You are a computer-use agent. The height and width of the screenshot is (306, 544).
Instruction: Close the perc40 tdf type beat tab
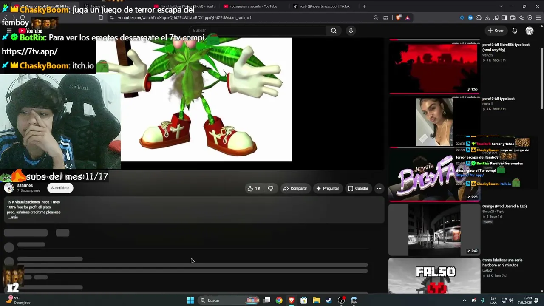[75, 6]
